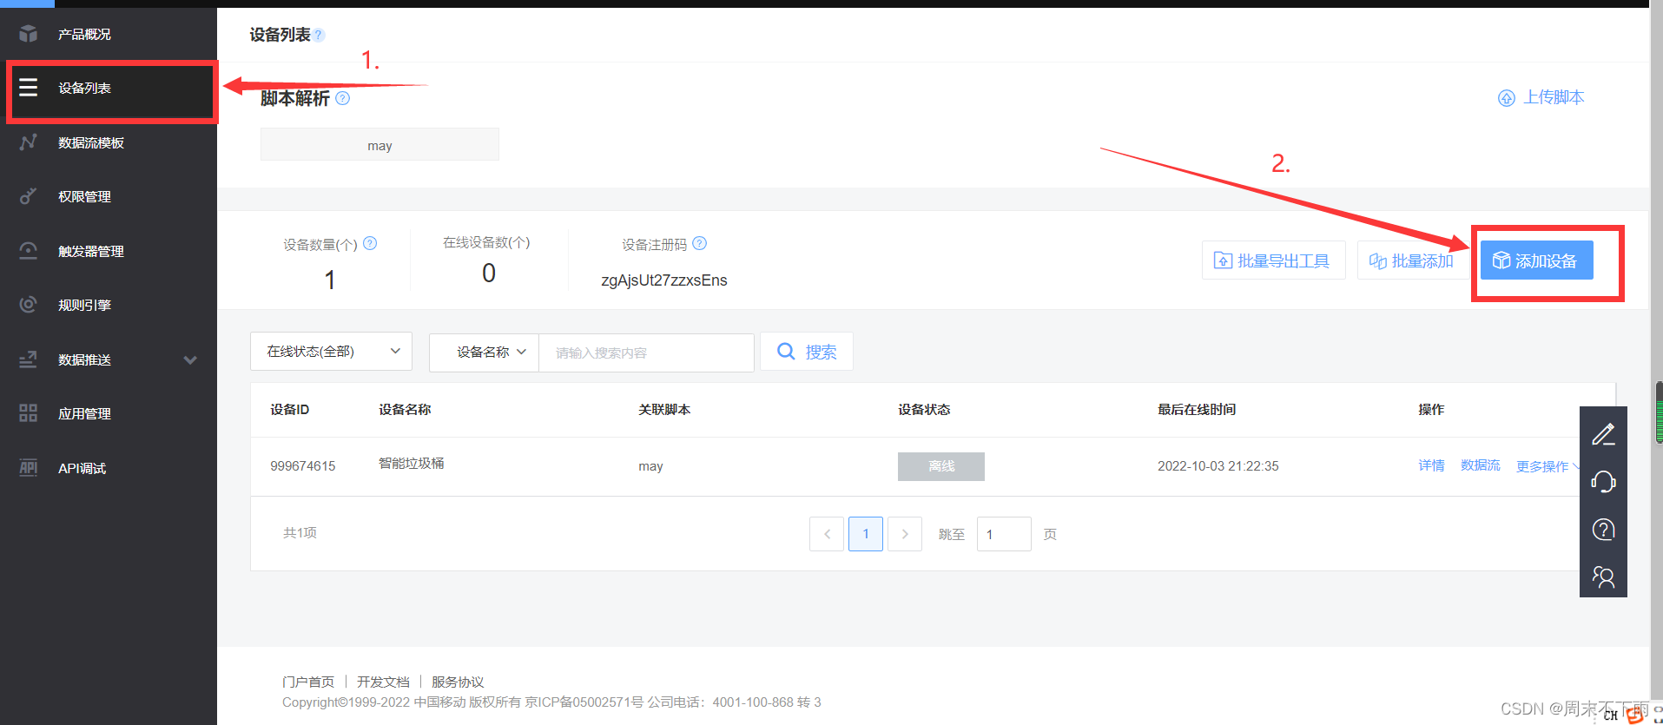Click the floating edit pencil icon
This screenshot has width=1663, height=725.
(x=1603, y=434)
